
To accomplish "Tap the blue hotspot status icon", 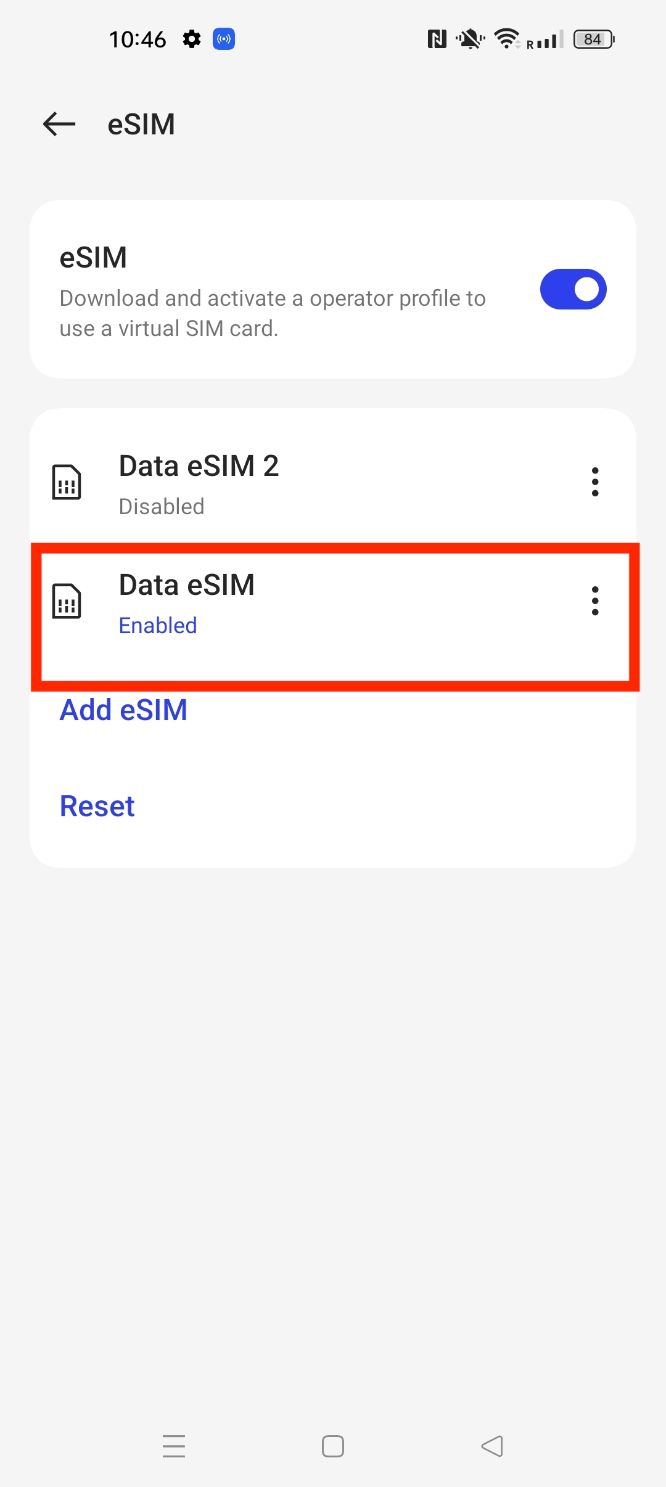I will tap(224, 39).
